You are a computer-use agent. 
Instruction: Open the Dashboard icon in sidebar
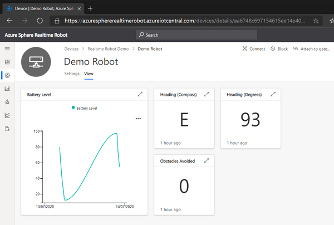7,62
